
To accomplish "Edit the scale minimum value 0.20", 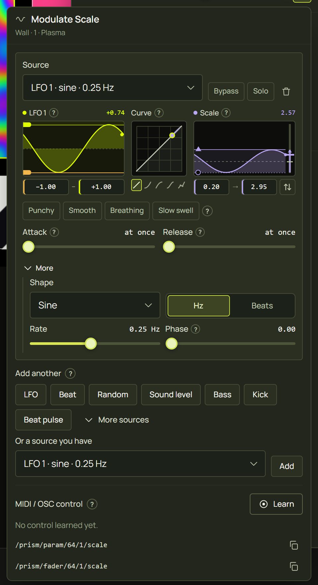I will coord(211,187).
